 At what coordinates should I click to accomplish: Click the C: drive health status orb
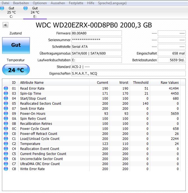point(2,8)
